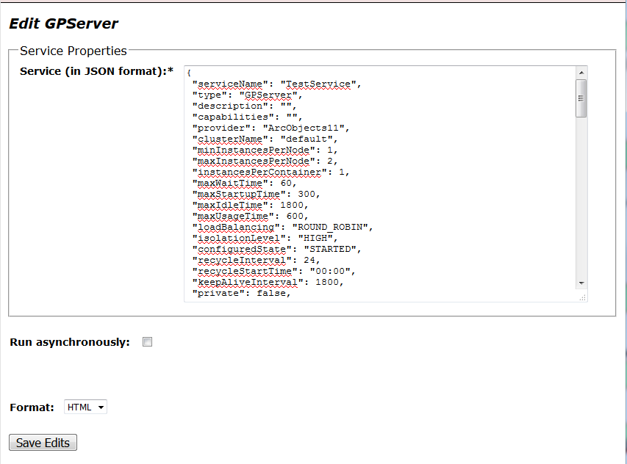Click the textarea resize grip handle
The height and width of the screenshot is (464, 627).
coord(583,297)
